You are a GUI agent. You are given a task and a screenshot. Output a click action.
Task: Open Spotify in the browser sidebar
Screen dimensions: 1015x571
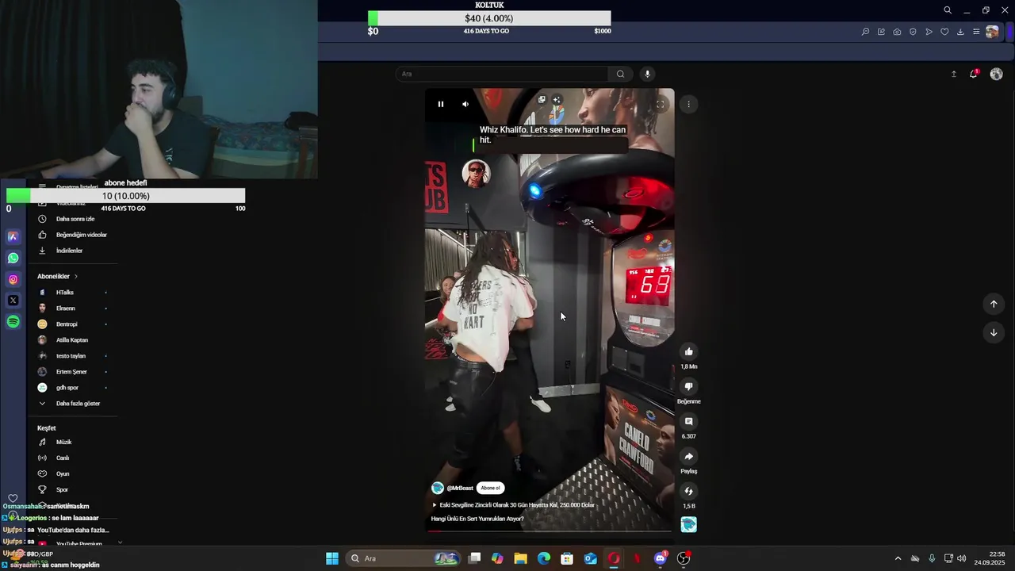pyautogui.click(x=13, y=321)
